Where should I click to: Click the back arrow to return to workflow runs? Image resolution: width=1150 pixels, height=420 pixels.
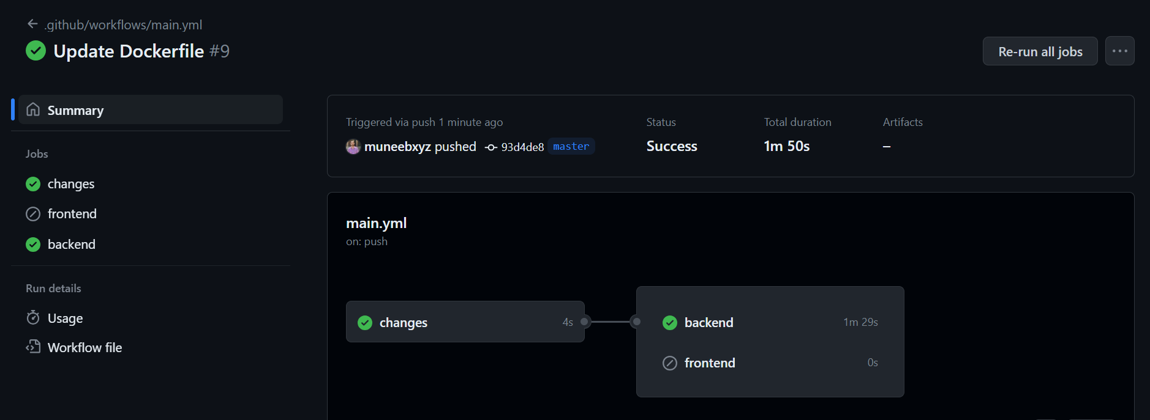[x=32, y=23]
